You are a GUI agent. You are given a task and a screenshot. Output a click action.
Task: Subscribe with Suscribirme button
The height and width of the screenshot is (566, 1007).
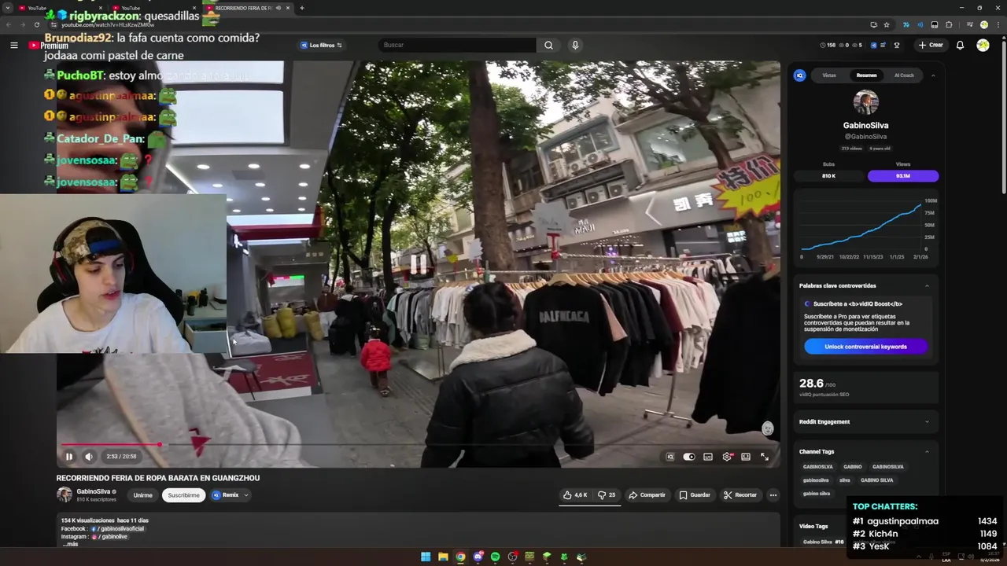coord(183,495)
